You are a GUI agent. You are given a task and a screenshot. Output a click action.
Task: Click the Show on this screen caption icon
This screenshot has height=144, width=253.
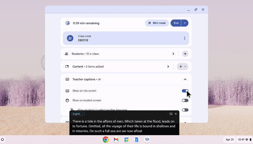[67, 91]
